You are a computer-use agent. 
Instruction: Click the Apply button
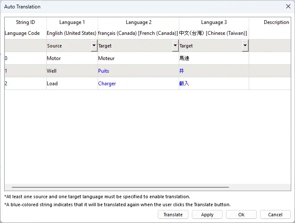[207, 215]
